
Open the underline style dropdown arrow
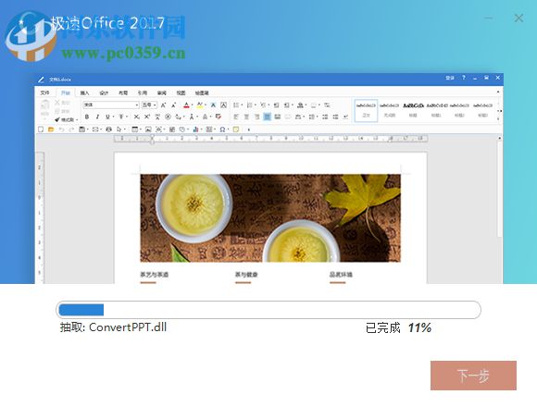[113, 117]
